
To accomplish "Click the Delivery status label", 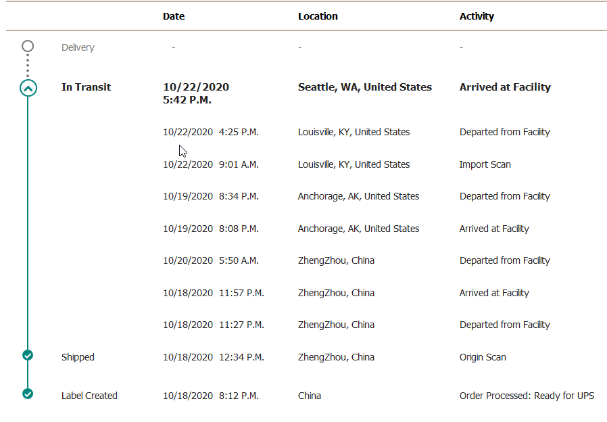I will click(x=78, y=47).
